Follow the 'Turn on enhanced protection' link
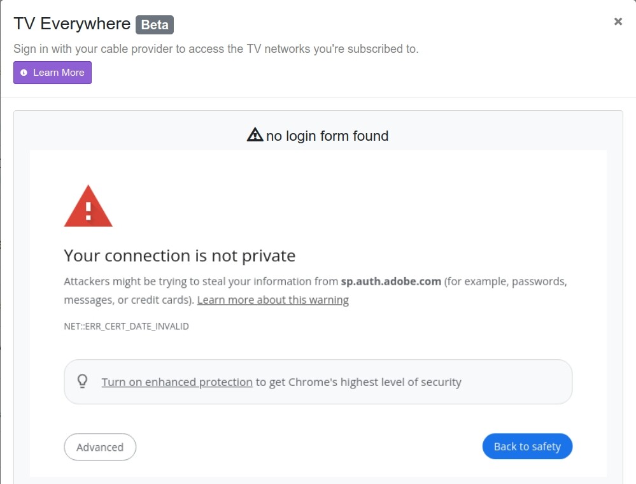 click(x=177, y=382)
